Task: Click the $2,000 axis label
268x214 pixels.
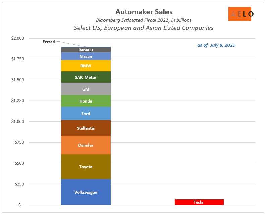Action: (18, 38)
